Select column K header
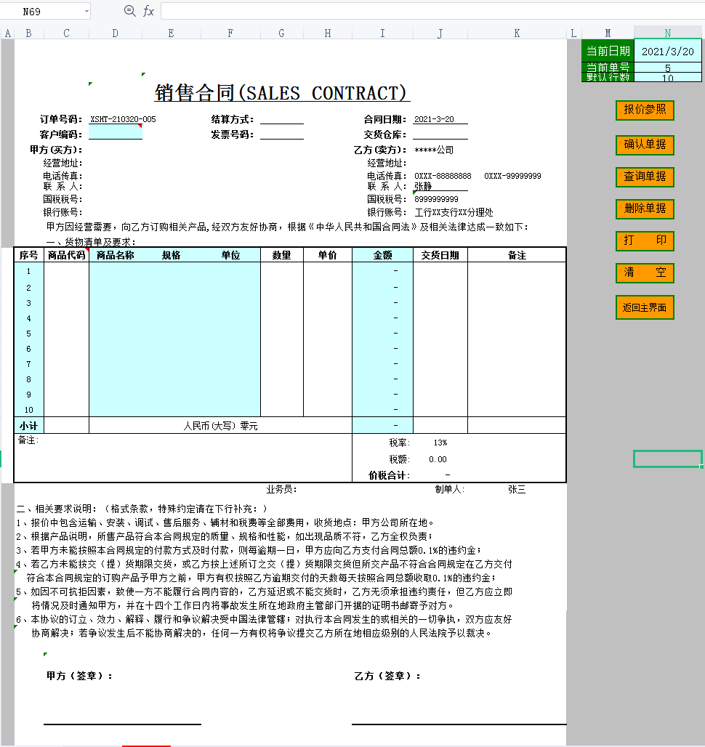Image resolution: width=705 pixels, height=747 pixels. [517, 33]
